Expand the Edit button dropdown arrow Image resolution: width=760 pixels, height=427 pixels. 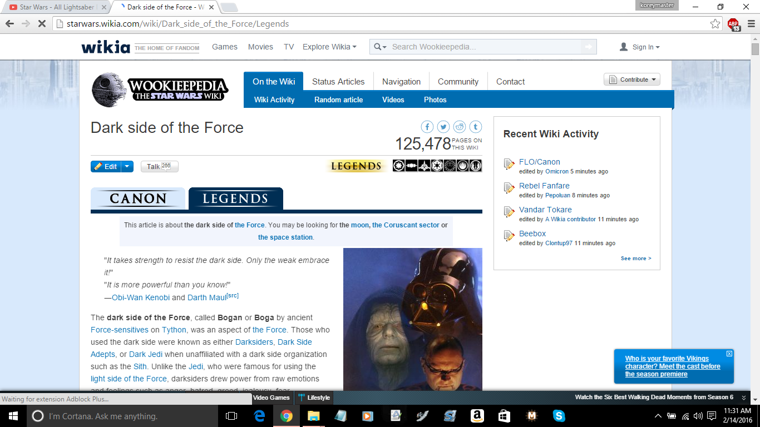click(127, 167)
